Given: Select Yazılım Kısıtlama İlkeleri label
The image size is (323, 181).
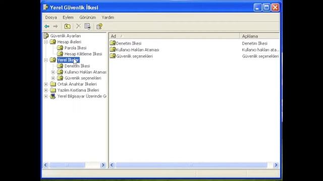Looking at the screenshot, I should point(78,90).
